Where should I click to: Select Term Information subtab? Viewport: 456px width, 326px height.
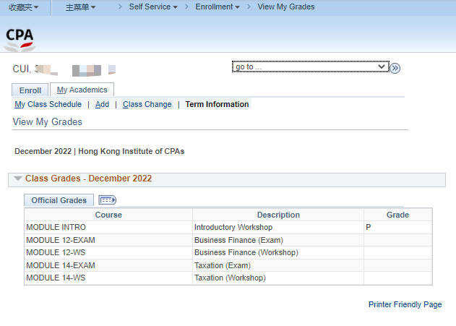(x=217, y=104)
